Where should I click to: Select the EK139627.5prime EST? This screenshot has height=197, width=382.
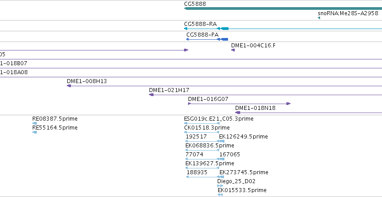pyautogui.click(x=202, y=168)
